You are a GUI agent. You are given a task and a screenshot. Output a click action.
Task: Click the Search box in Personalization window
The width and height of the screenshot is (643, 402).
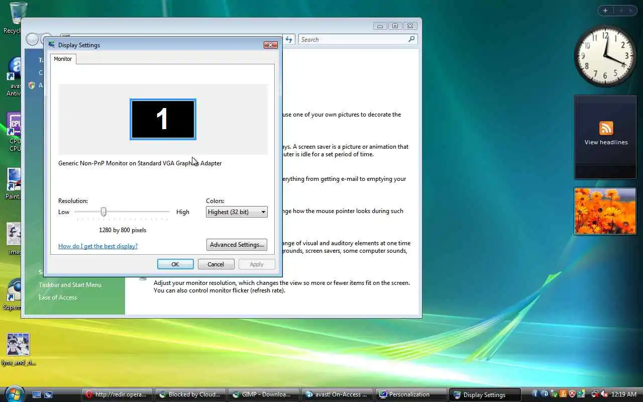pyautogui.click(x=353, y=39)
